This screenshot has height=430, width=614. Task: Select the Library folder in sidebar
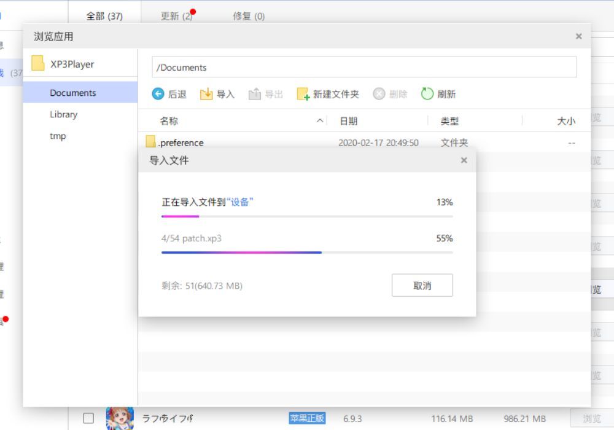[64, 114]
